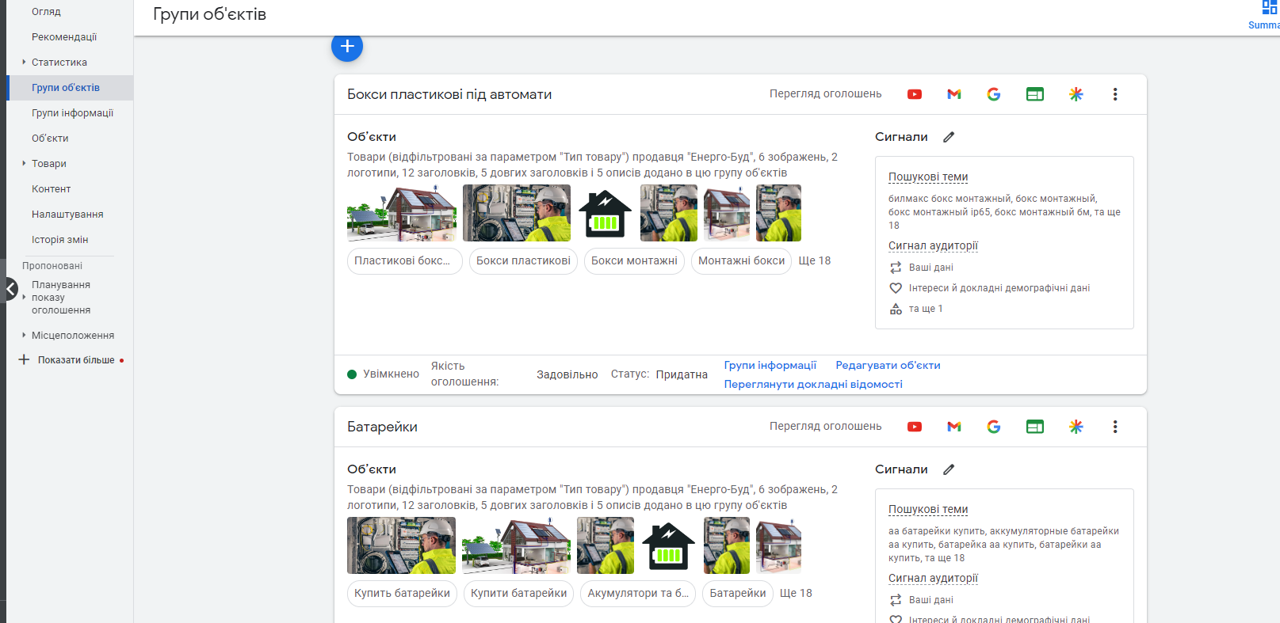Preview YouTube ad for Бокси пластикові під автомати
Screen dimensions: 1280x623
[x=915, y=94]
